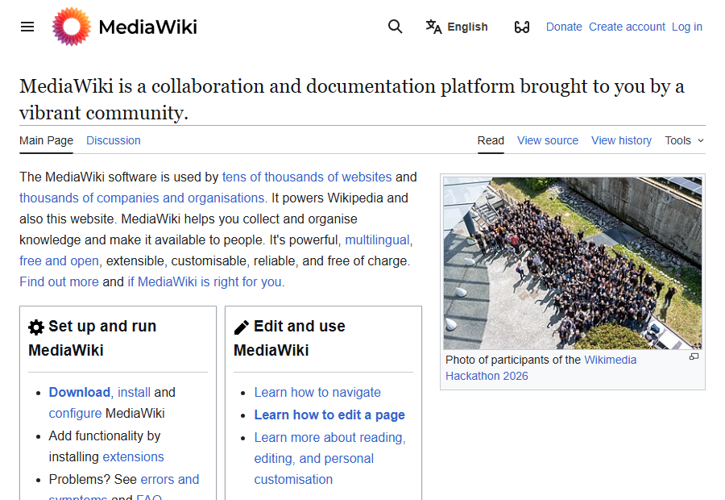Screen dimensions: 725x500
Task: Open the View source tab
Action: pyautogui.click(x=548, y=140)
